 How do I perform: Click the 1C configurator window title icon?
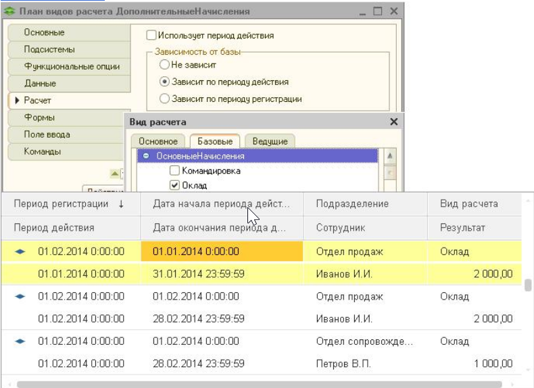point(10,11)
